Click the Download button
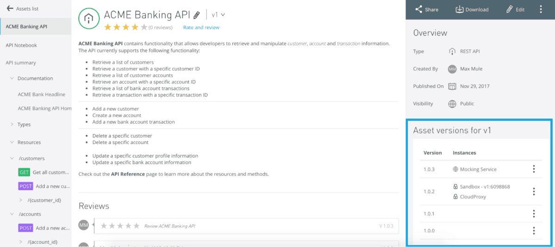 pos(472,9)
